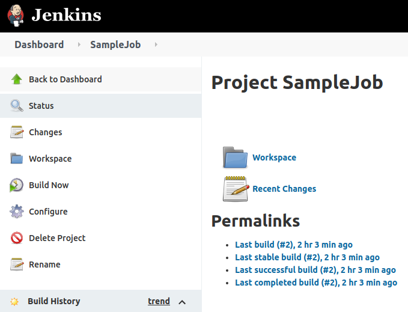
Task: Click the Rename notepad icon
Action: [17, 265]
